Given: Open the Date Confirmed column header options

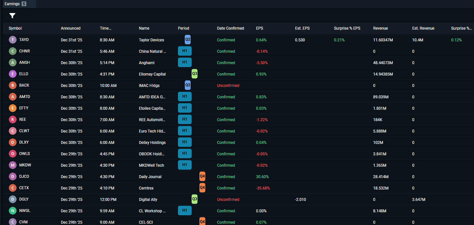Looking at the screenshot, I should click(x=230, y=28).
